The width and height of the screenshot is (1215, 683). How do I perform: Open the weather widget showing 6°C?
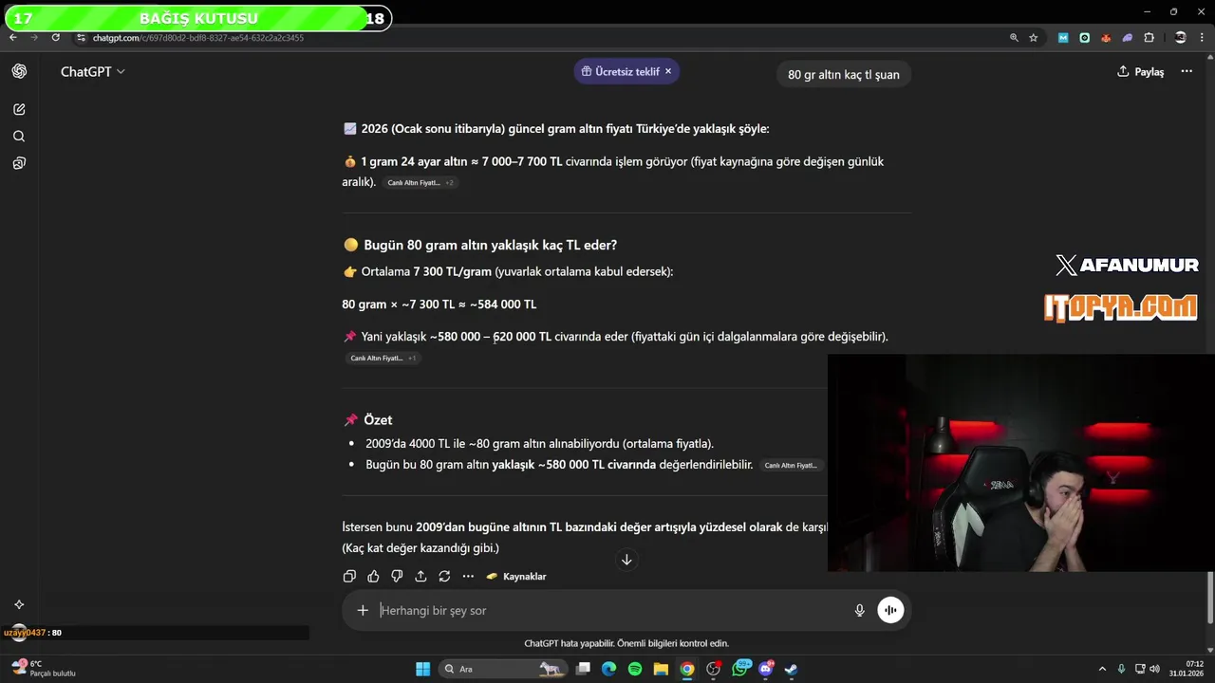point(42,669)
